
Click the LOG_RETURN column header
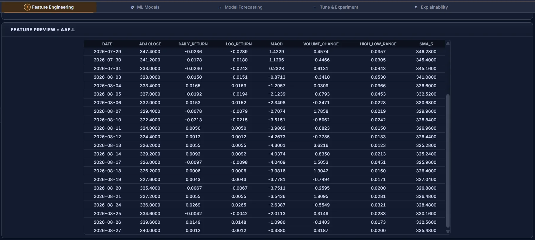[x=239, y=44]
